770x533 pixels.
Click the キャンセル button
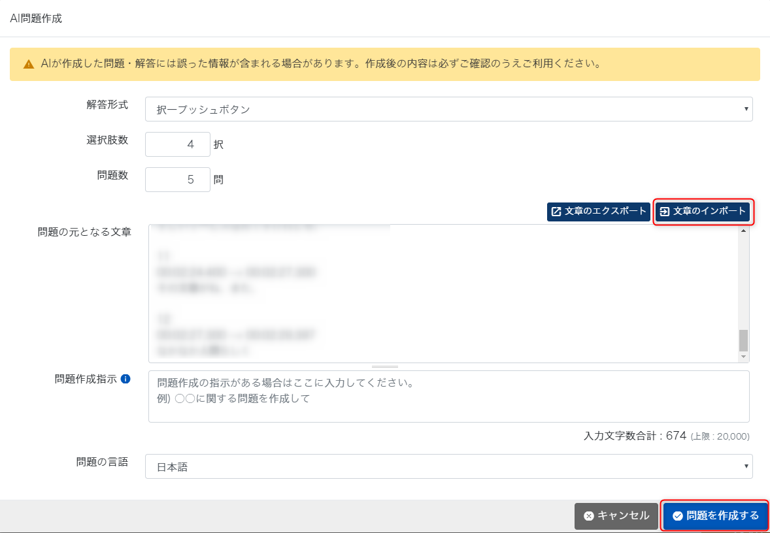coord(616,516)
